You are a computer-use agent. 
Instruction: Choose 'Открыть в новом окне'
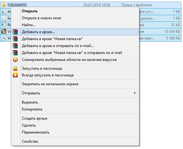click(x=41, y=18)
